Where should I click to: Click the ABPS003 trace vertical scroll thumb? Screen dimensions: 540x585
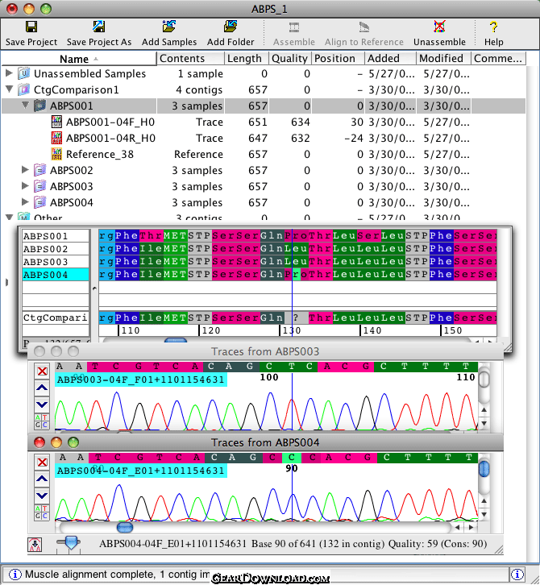[x=484, y=379]
